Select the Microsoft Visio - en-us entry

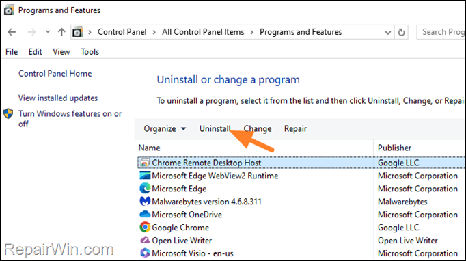193,253
